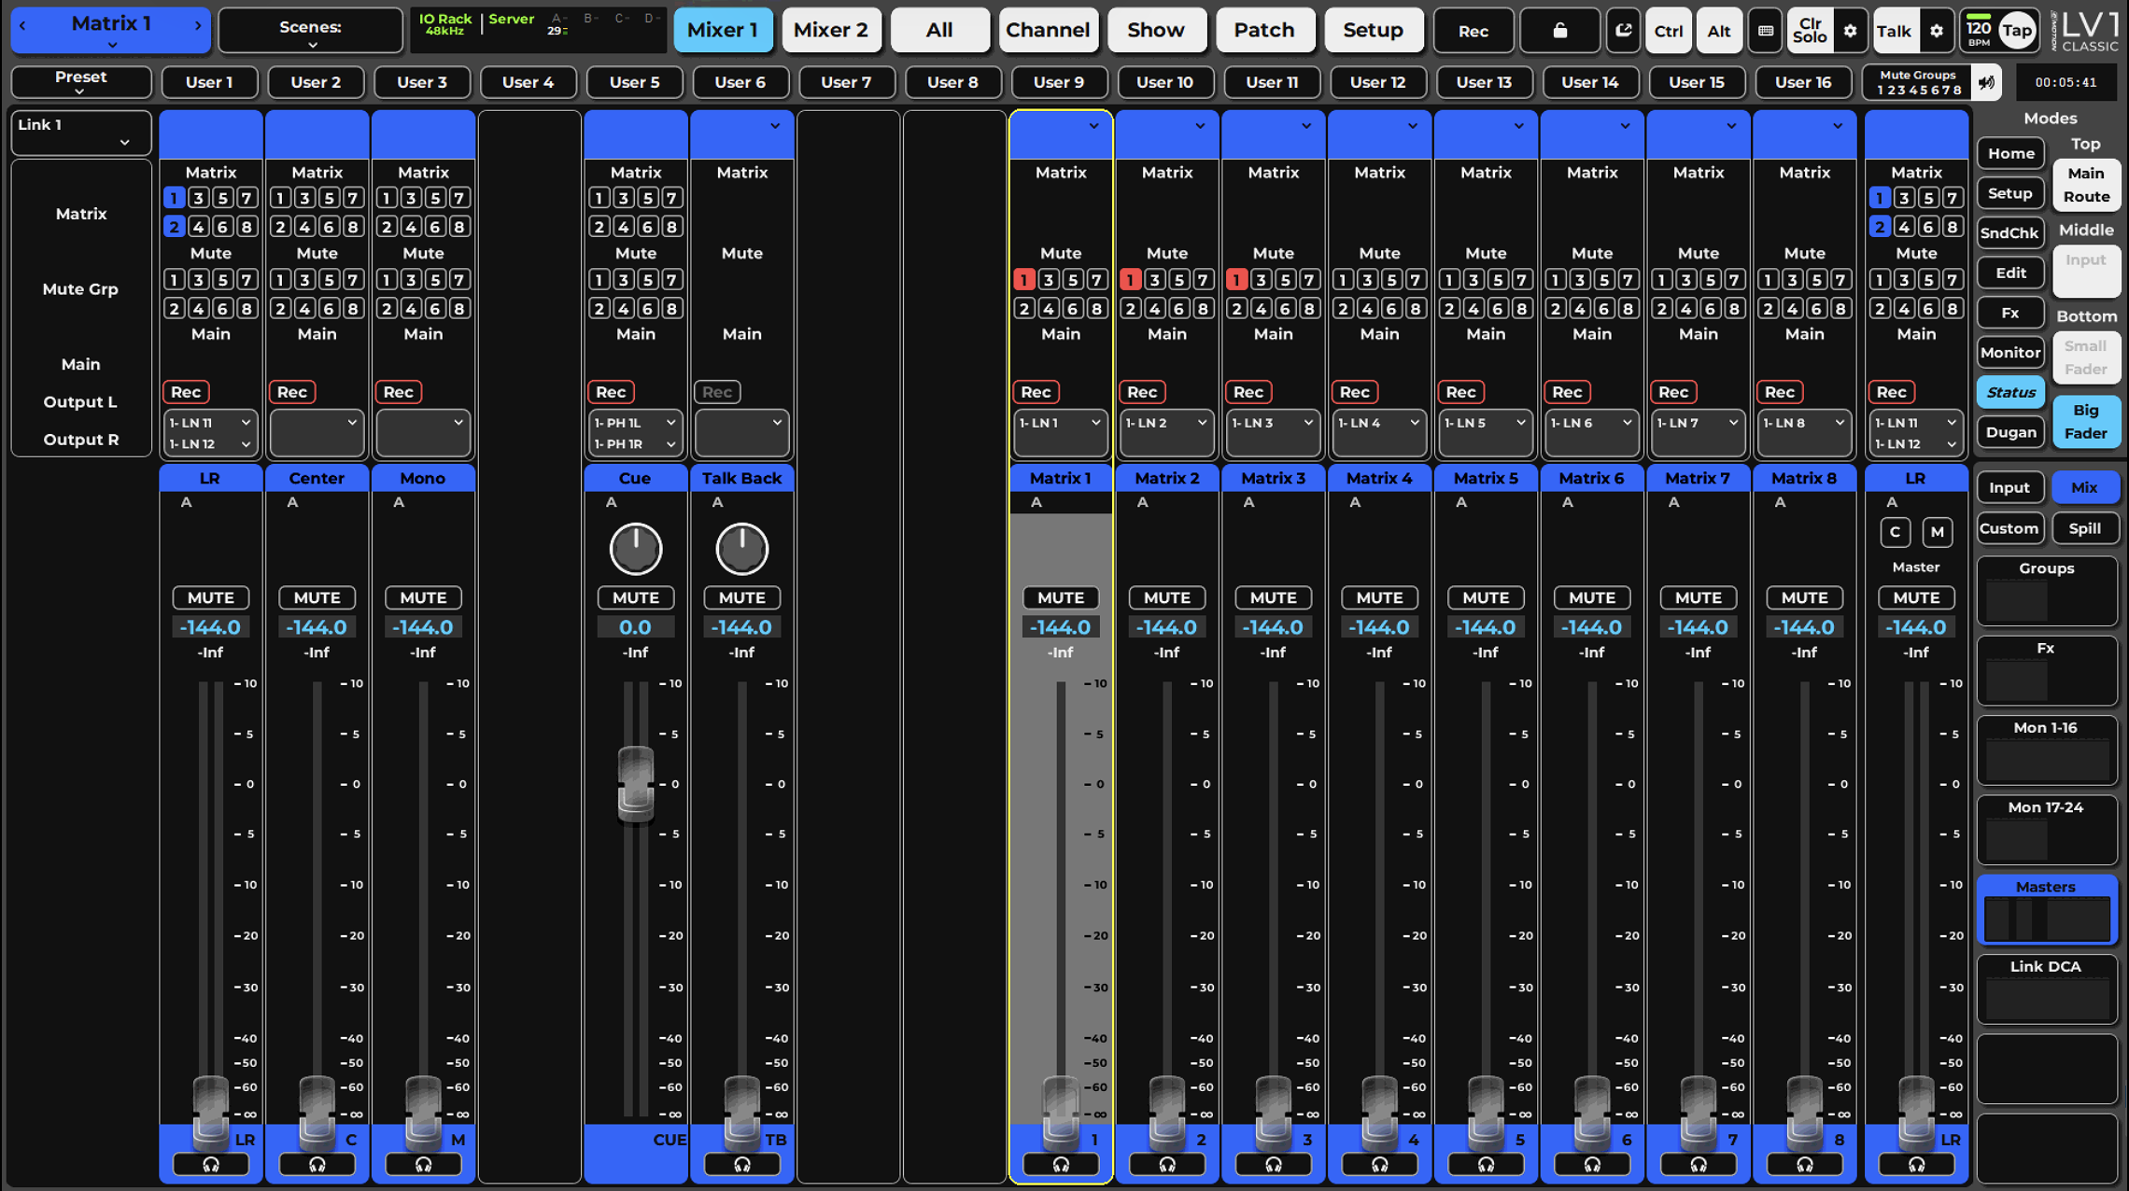This screenshot has height=1191, width=2129.
Task: Open the Talk gear settings
Action: (1937, 31)
